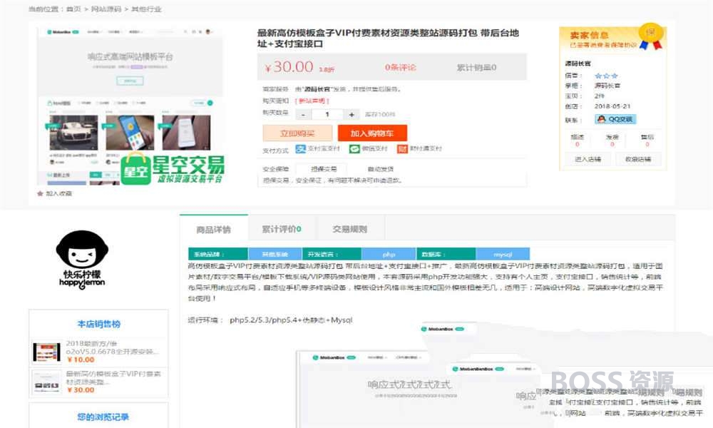Click 其他行业 in the breadcrumb
Viewport: 713px width, 428px height.
pos(146,9)
